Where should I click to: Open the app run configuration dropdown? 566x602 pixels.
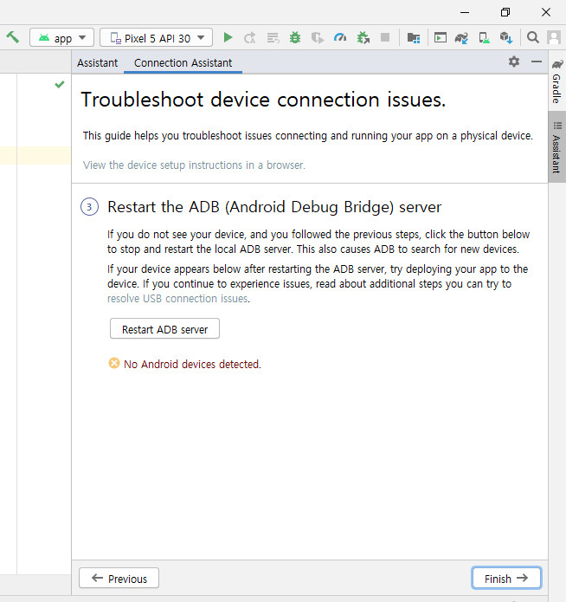(x=61, y=37)
